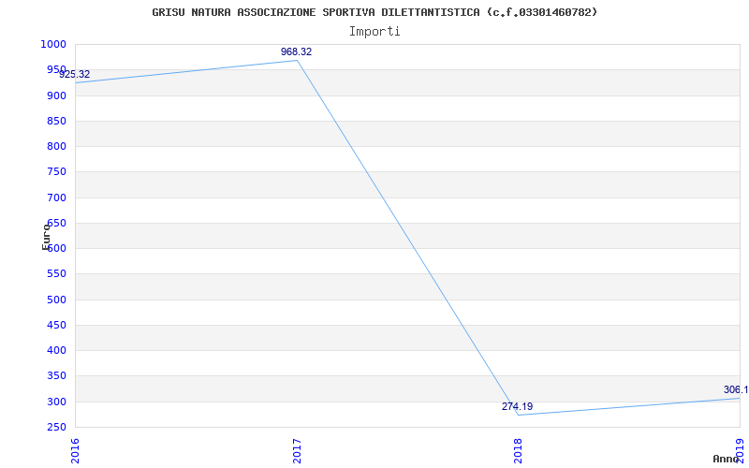
Task: Click the 'Importi' subtitle
Action: [374, 32]
